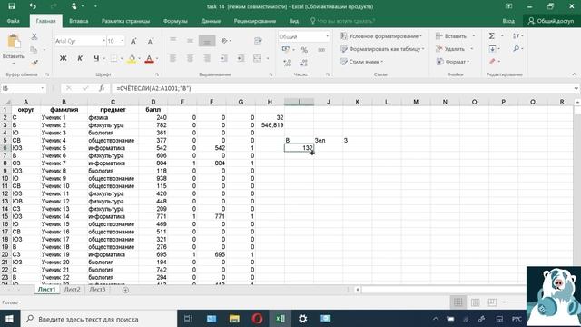
Task: Cut selection with scissors icon
Action: pos(34,36)
